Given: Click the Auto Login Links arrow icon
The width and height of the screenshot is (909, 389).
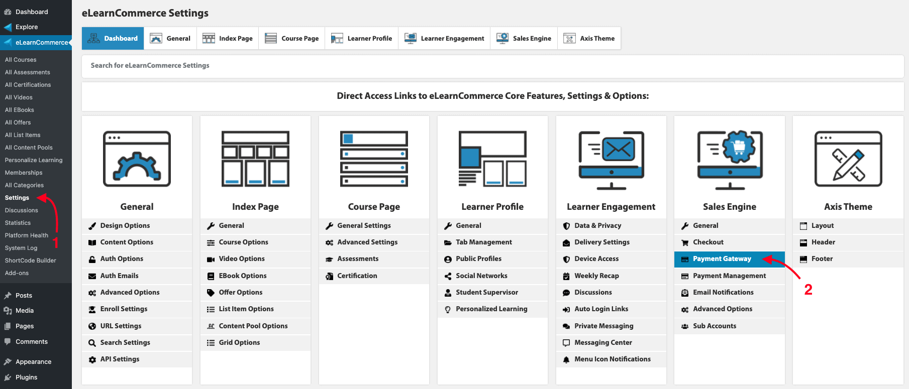Looking at the screenshot, I should pos(566,309).
